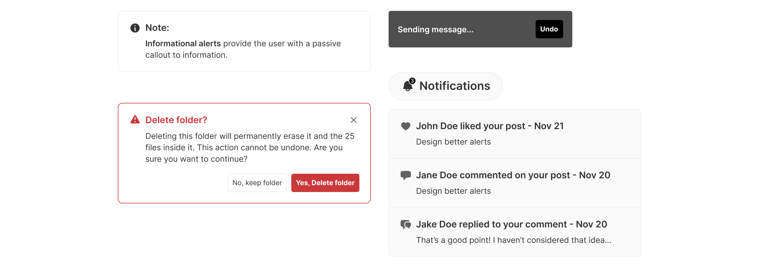Click That's a good point reply preview
The image size is (760, 268).
click(x=513, y=240)
